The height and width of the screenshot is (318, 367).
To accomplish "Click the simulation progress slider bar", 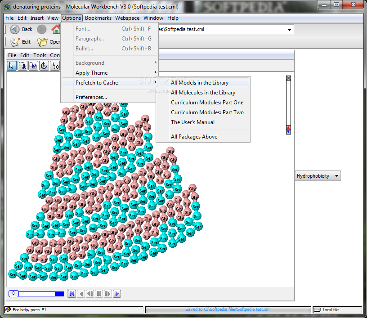I will [41, 294].
